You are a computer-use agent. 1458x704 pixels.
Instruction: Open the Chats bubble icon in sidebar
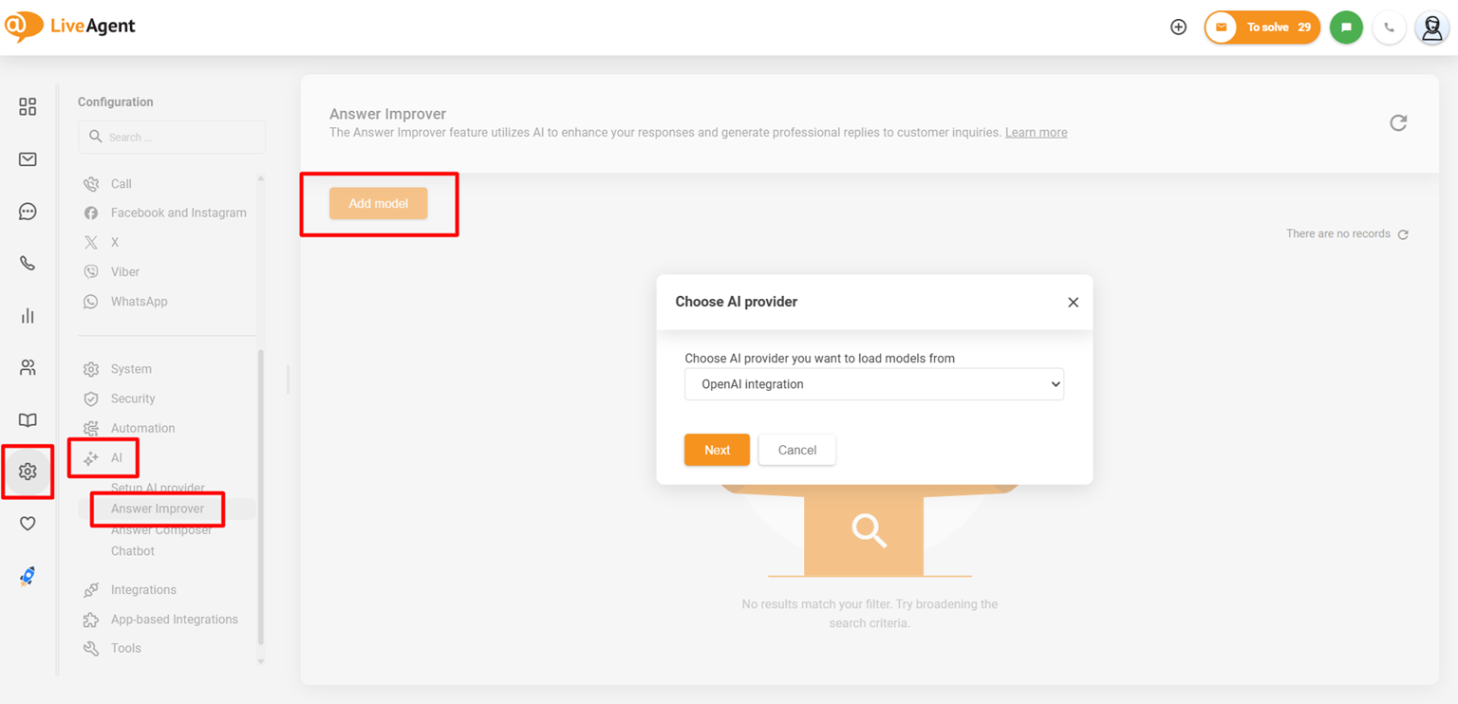click(x=28, y=211)
